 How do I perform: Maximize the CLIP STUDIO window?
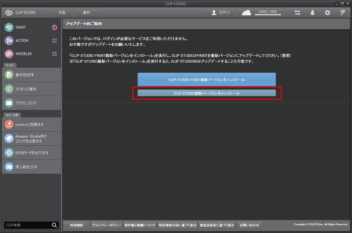click(342, 4)
